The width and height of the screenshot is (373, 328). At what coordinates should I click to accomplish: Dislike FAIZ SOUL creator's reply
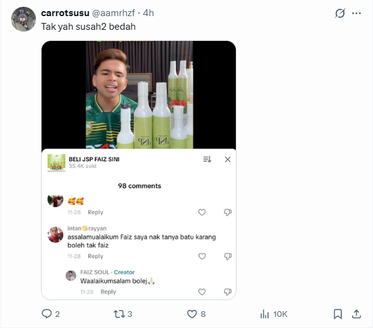tap(227, 292)
